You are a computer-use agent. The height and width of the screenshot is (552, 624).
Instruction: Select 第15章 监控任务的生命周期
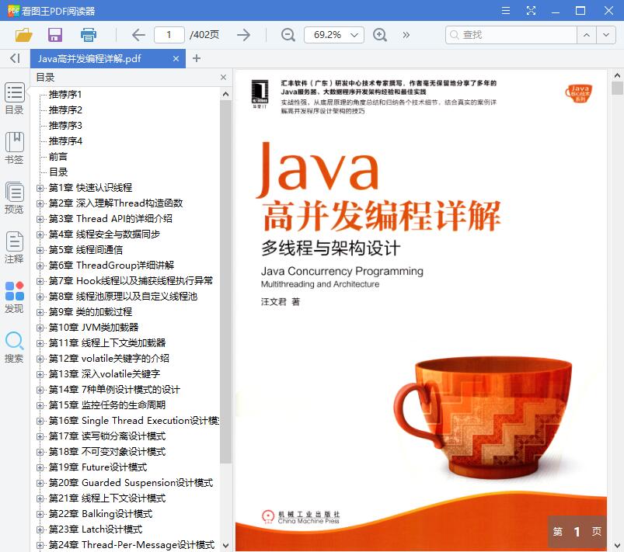click(x=107, y=404)
